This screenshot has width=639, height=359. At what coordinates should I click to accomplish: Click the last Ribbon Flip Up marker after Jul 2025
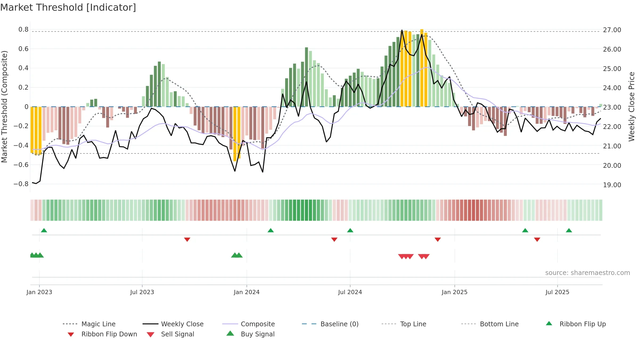pyautogui.click(x=569, y=230)
